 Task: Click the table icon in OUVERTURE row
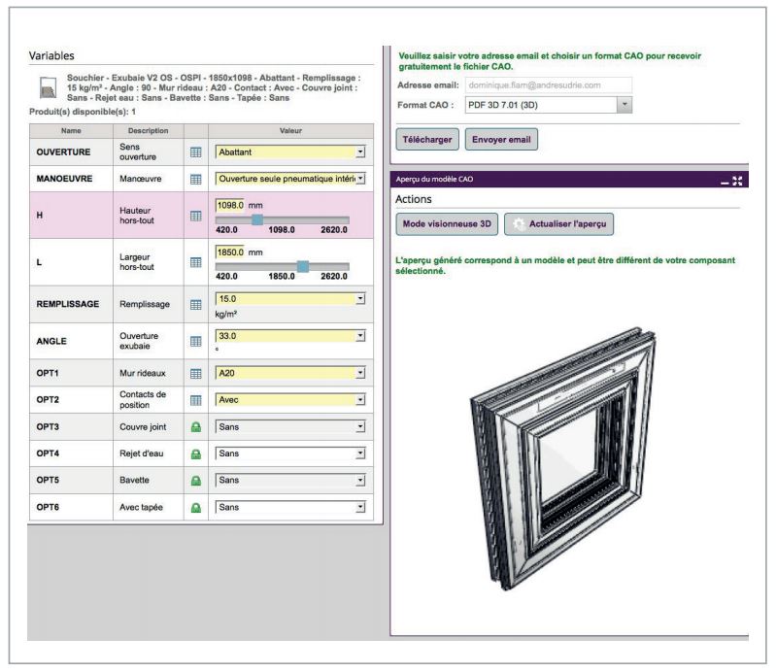pos(196,152)
